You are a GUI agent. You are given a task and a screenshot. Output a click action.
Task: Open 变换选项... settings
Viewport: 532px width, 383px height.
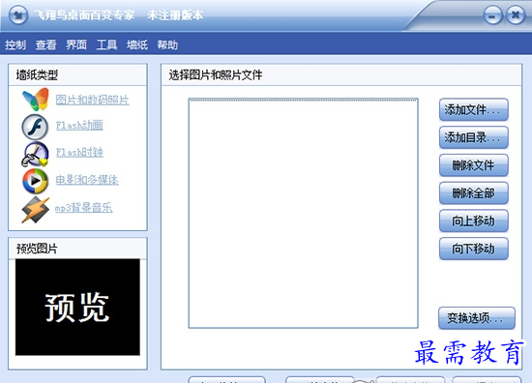pos(477,318)
